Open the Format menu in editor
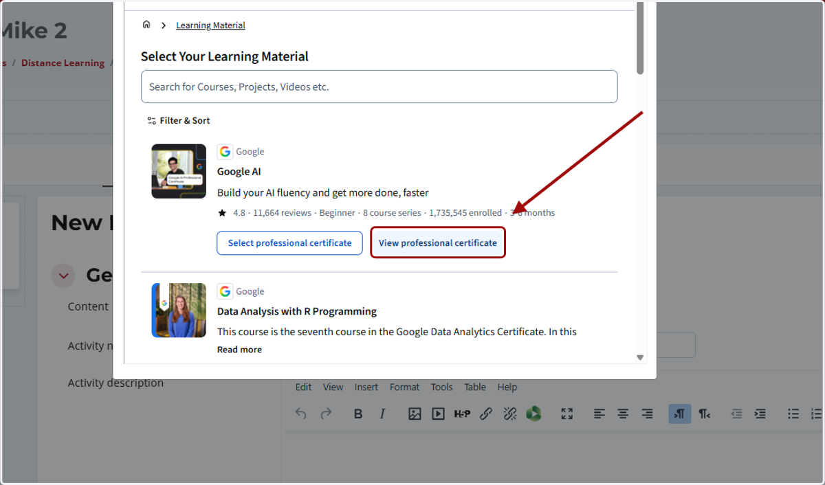This screenshot has height=485, width=825. [404, 387]
